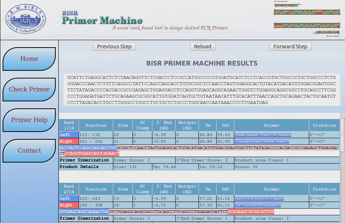Click %GC value 63.16
345x223 pixels.
[x=225, y=198]
